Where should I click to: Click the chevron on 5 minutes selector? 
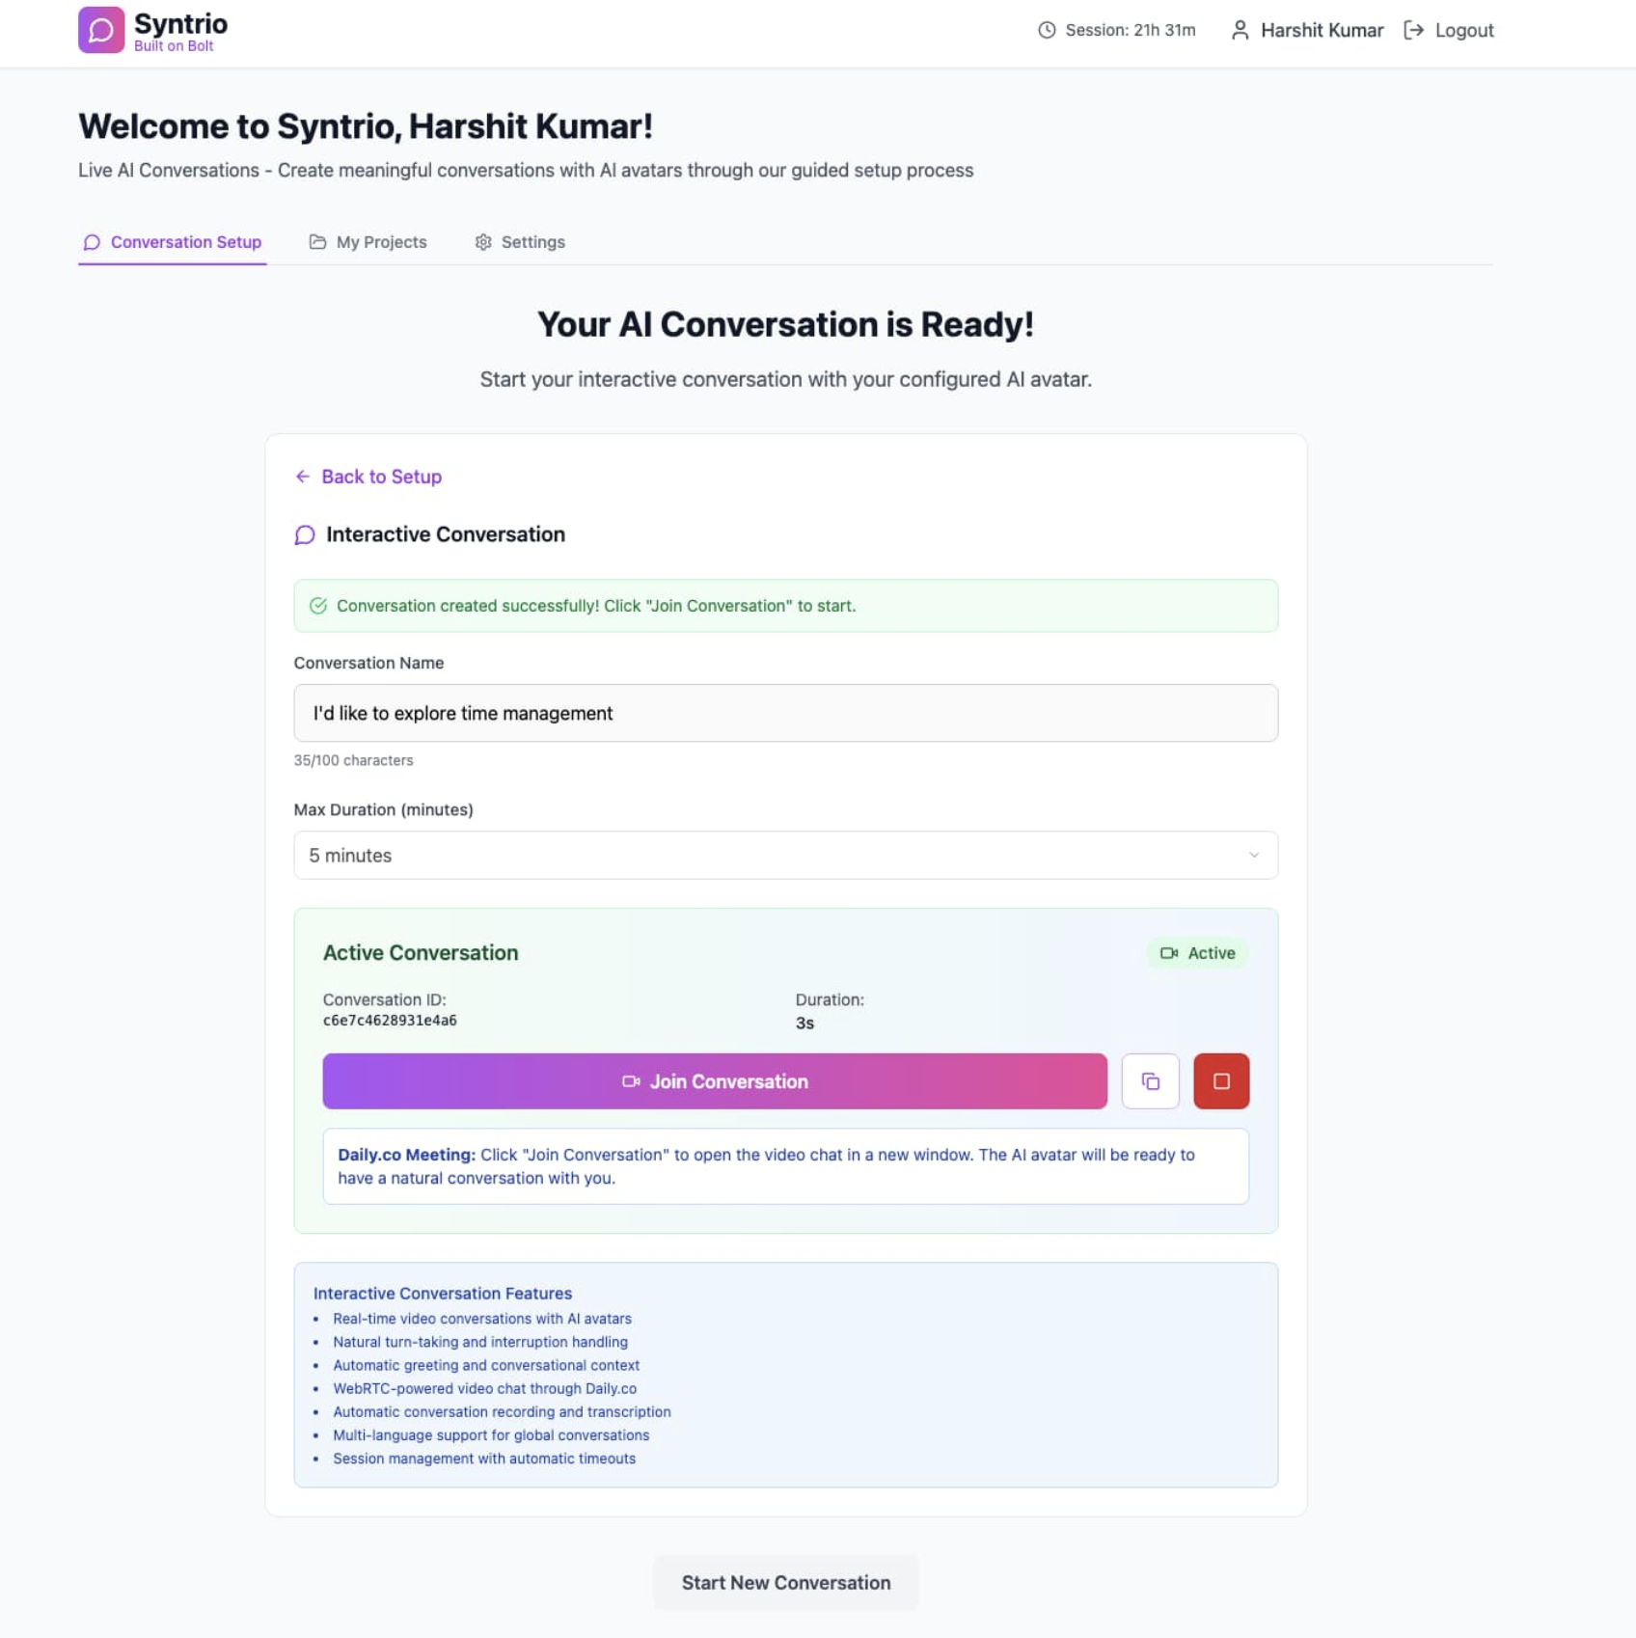[1253, 856]
